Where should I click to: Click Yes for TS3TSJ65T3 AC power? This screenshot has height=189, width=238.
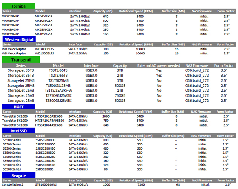[x=159, y=70]
